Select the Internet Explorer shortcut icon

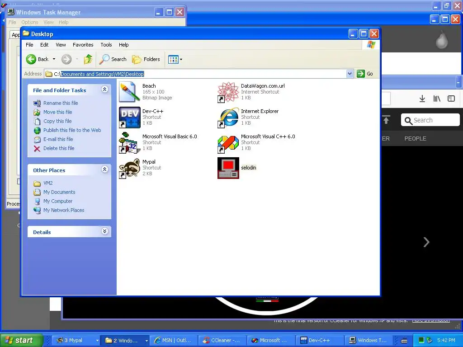pyautogui.click(x=228, y=117)
